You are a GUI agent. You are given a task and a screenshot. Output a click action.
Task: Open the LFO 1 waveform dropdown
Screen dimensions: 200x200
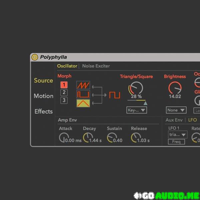pos(178,135)
